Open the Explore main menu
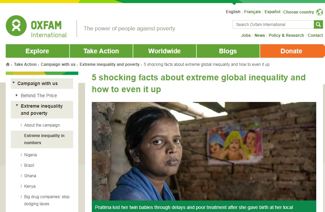Screen dimensions: 325x212 (37, 51)
